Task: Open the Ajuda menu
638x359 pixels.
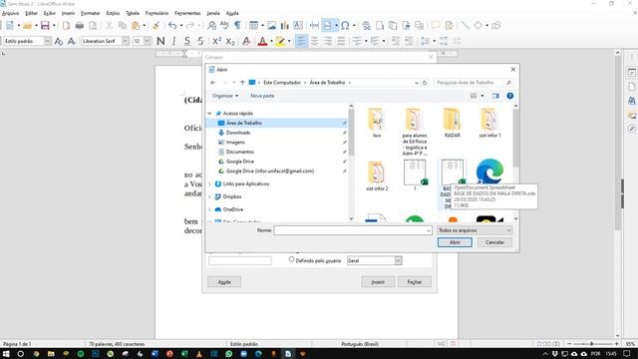Action: pos(232,13)
